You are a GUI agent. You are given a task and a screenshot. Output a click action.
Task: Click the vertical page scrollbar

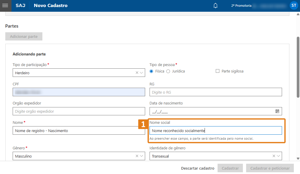298,67
